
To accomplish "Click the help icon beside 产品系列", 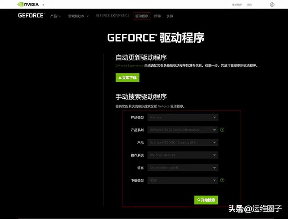I will click(222, 130).
